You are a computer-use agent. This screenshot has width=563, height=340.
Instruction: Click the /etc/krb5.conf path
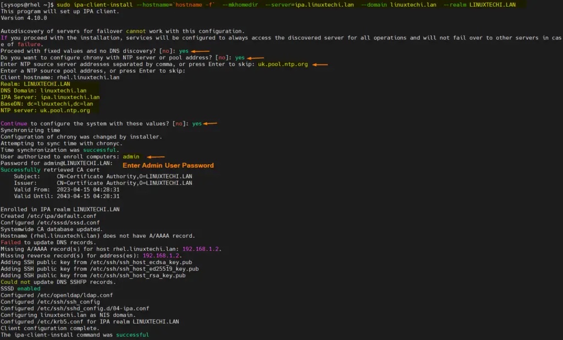point(56,321)
